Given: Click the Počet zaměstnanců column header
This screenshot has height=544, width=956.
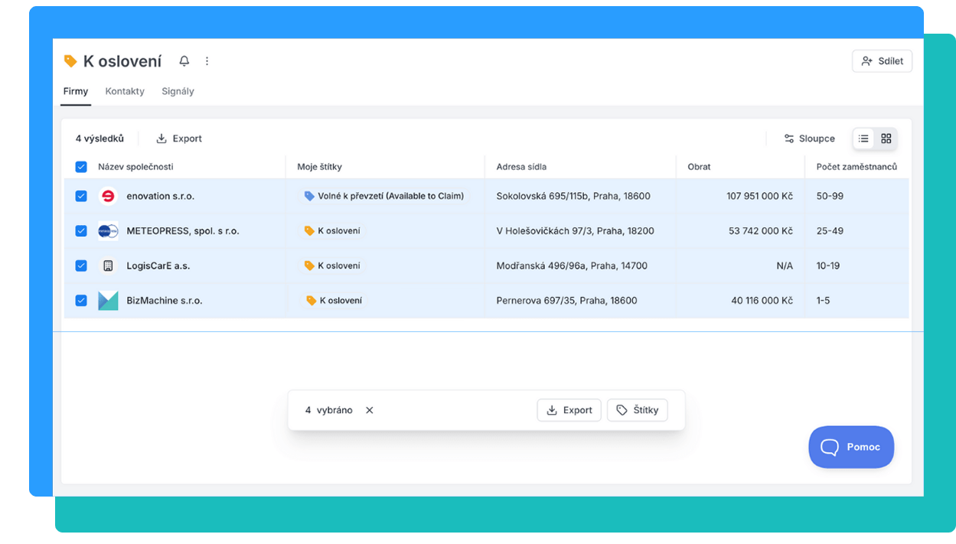Looking at the screenshot, I should point(856,167).
